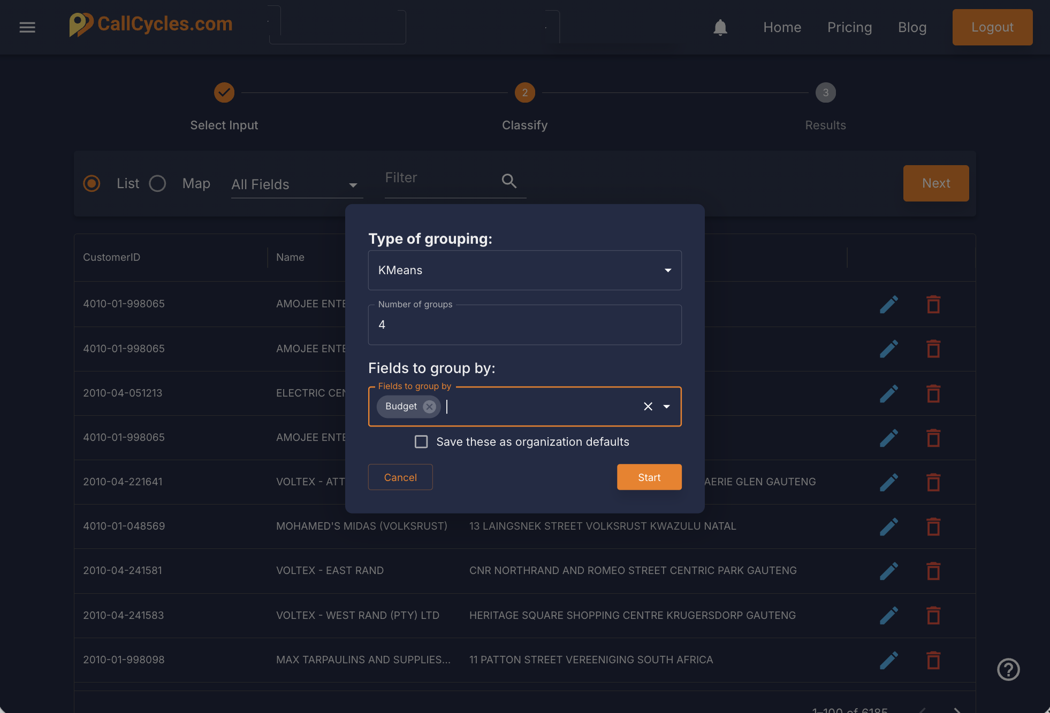
Task: Cancel the grouping dialog
Action: pos(400,477)
